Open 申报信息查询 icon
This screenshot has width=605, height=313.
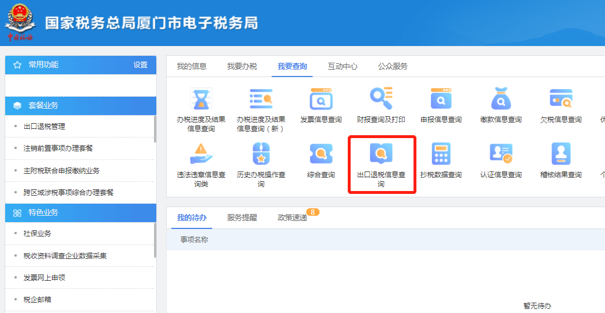441,99
